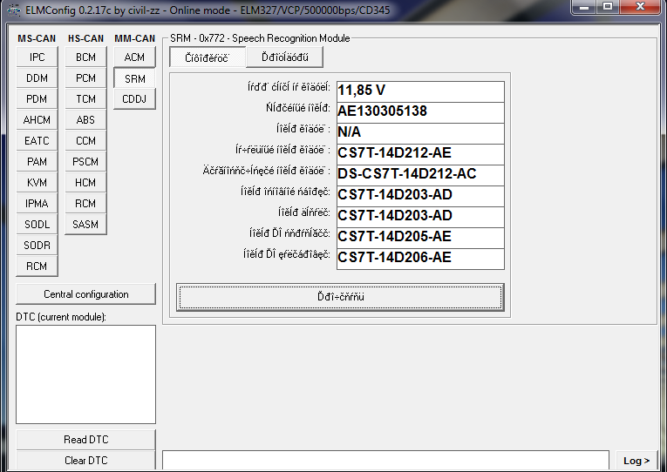Open the EATC module
This screenshot has width=667, height=472.
(x=37, y=141)
